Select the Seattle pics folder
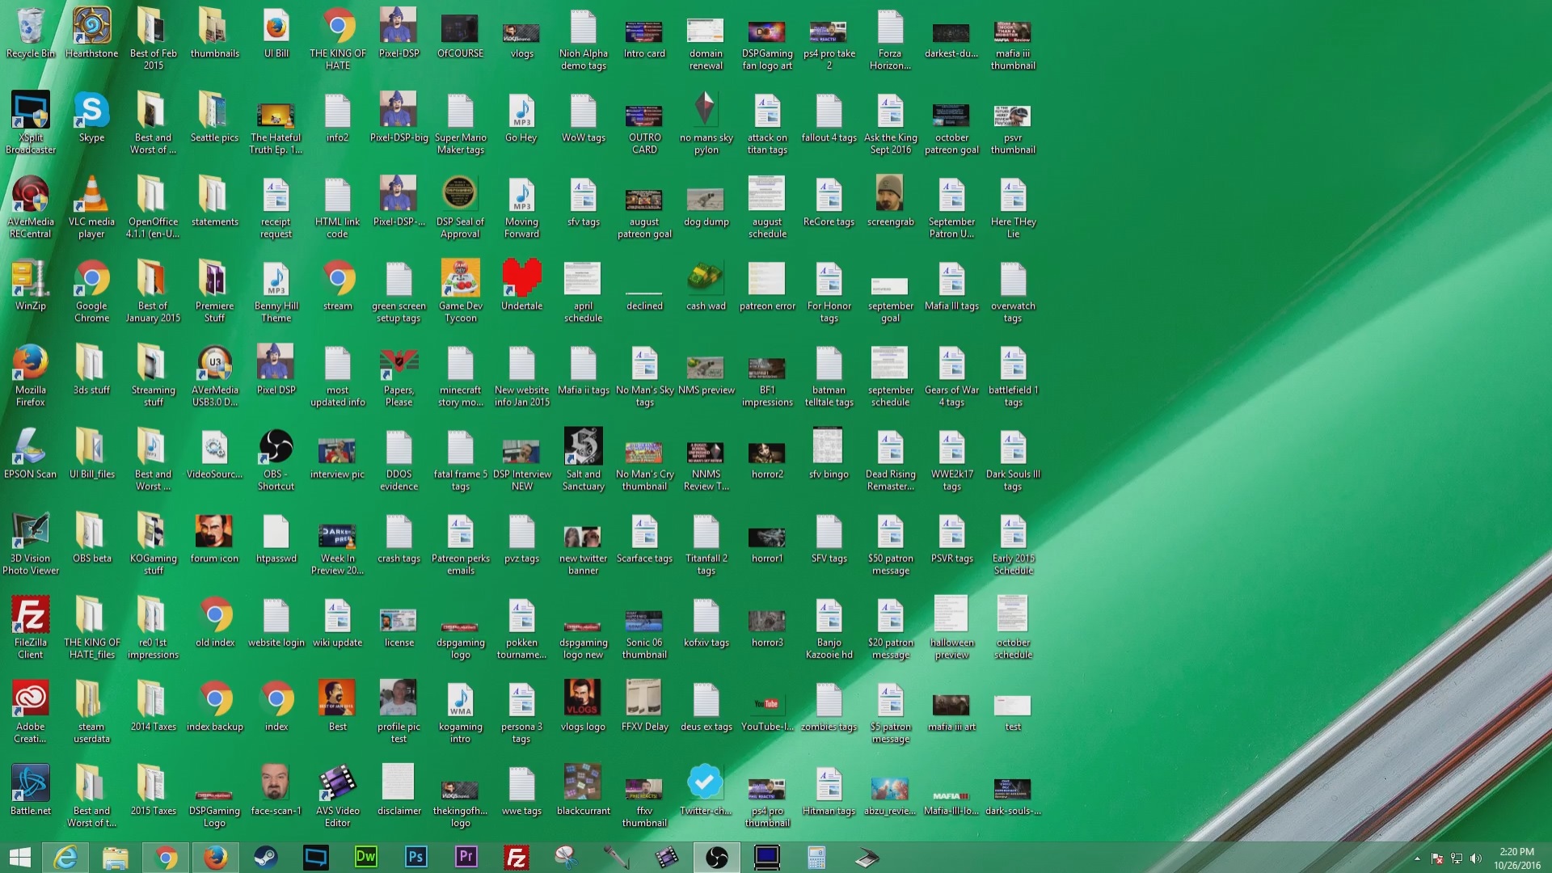Image resolution: width=1552 pixels, height=873 pixels. click(214, 117)
